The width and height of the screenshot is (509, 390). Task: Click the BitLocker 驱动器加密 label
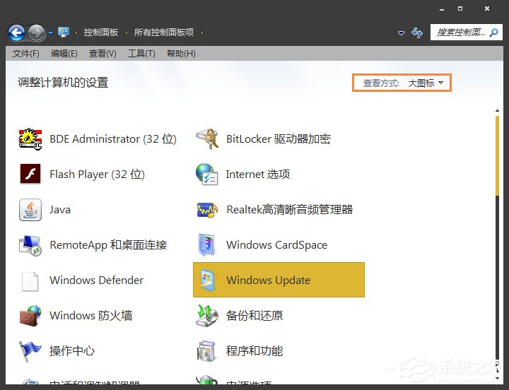tap(279, 139)
